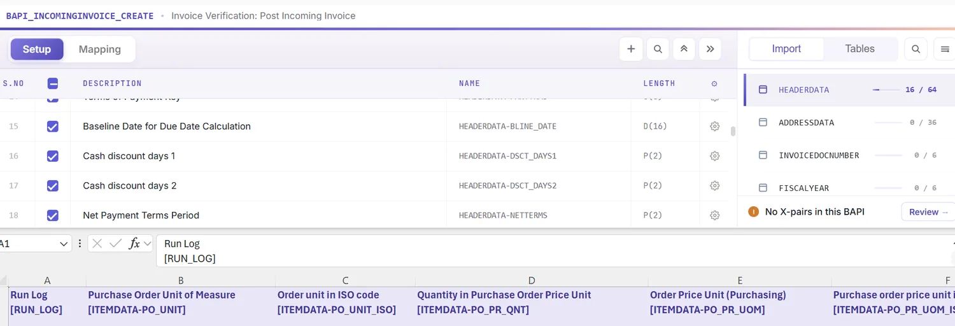This screenshot has width=955, height=326.
Task: Click the orange warning icon for X-pairs
Action: (x=754, y=212)
